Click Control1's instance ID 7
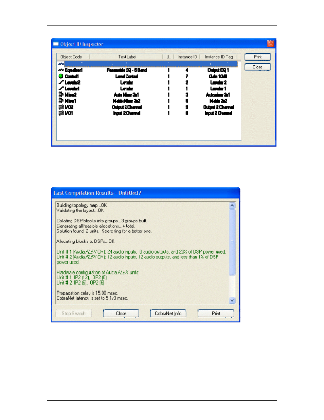324x420 pixels. (x=187, y=76)
